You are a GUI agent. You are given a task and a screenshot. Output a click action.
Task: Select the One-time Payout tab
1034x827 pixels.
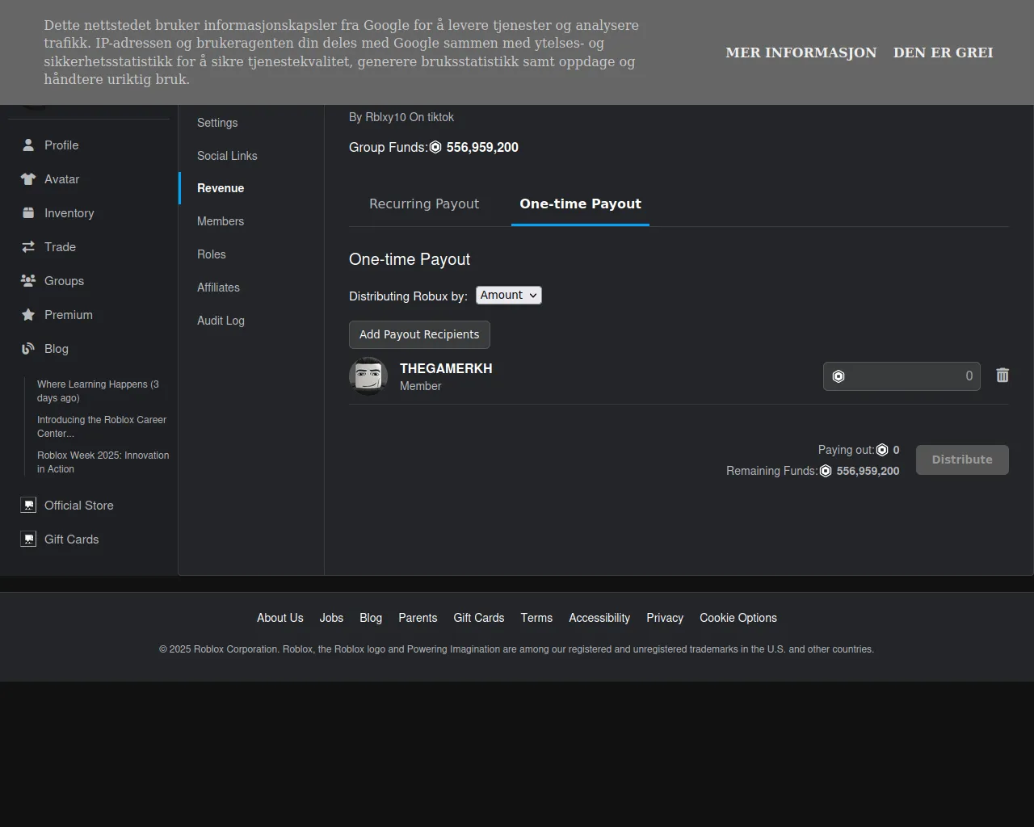[580, 204]
